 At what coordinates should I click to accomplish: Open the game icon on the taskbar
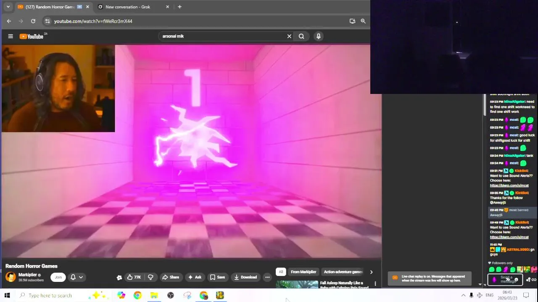[220, 295]
